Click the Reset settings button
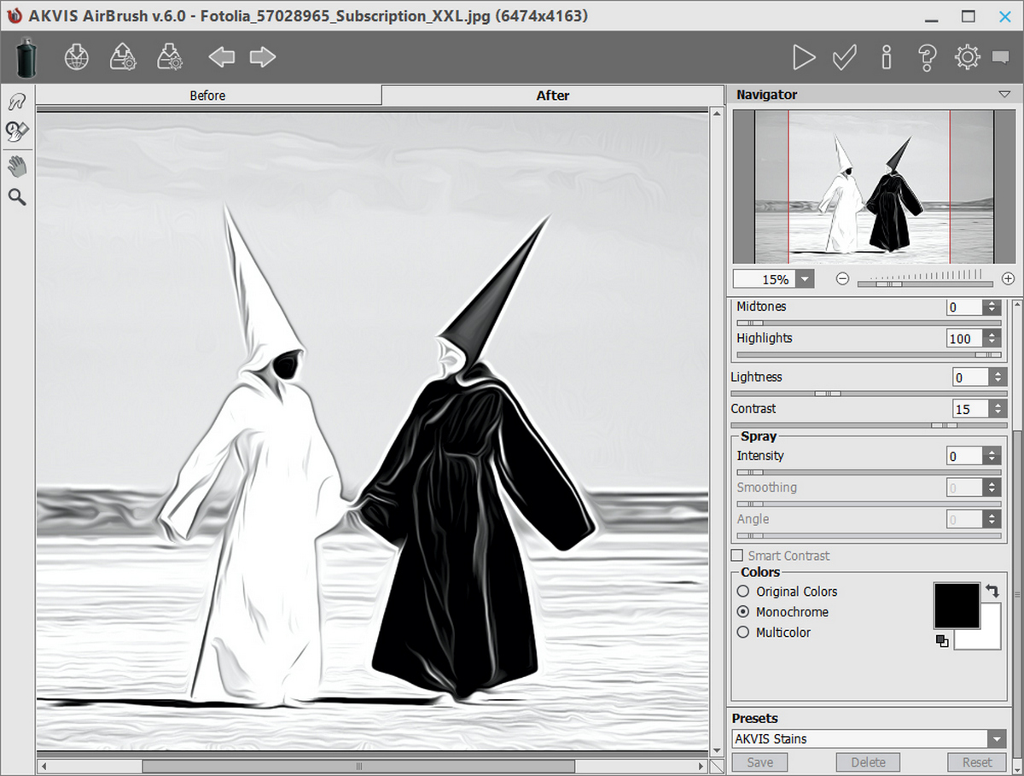The height and width of the screenshot is (776, 1024). (x=978, y=762)
